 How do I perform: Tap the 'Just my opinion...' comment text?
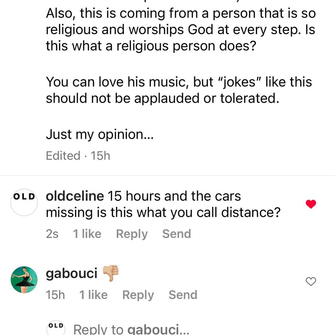(99, 135)
